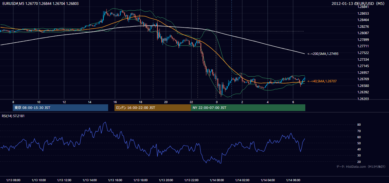Image resolution: width=389 pixels, height=183 pixels.
Task: Click the HistData.com data source credit
Action: coord(361,167)
